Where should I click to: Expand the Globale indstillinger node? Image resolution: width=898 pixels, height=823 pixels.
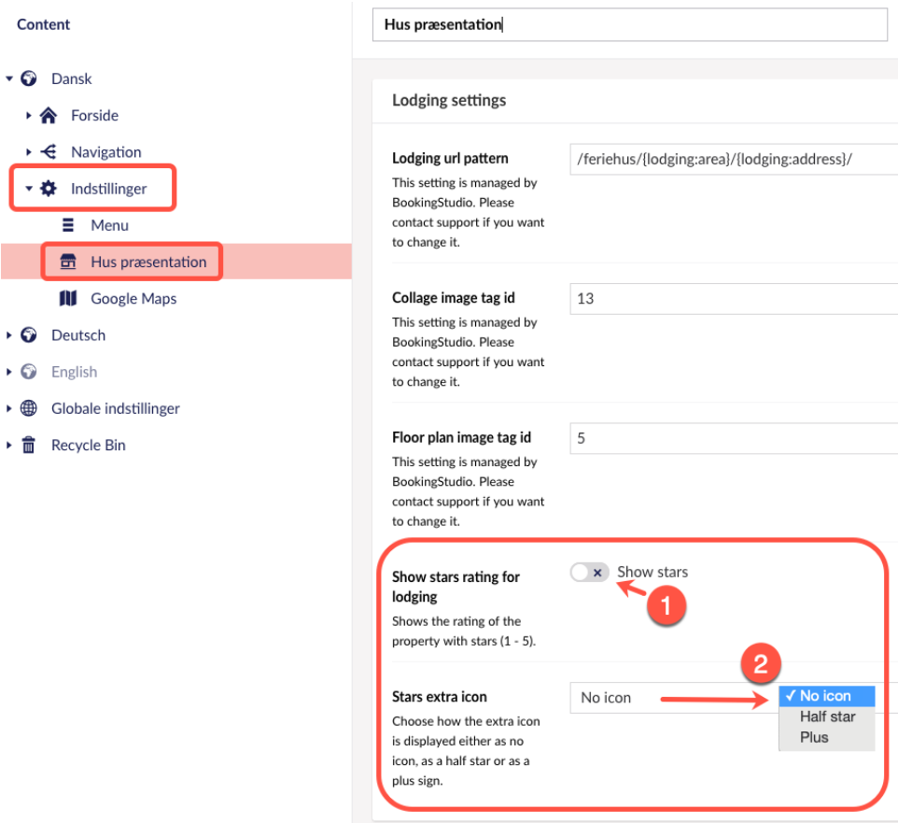8,408
